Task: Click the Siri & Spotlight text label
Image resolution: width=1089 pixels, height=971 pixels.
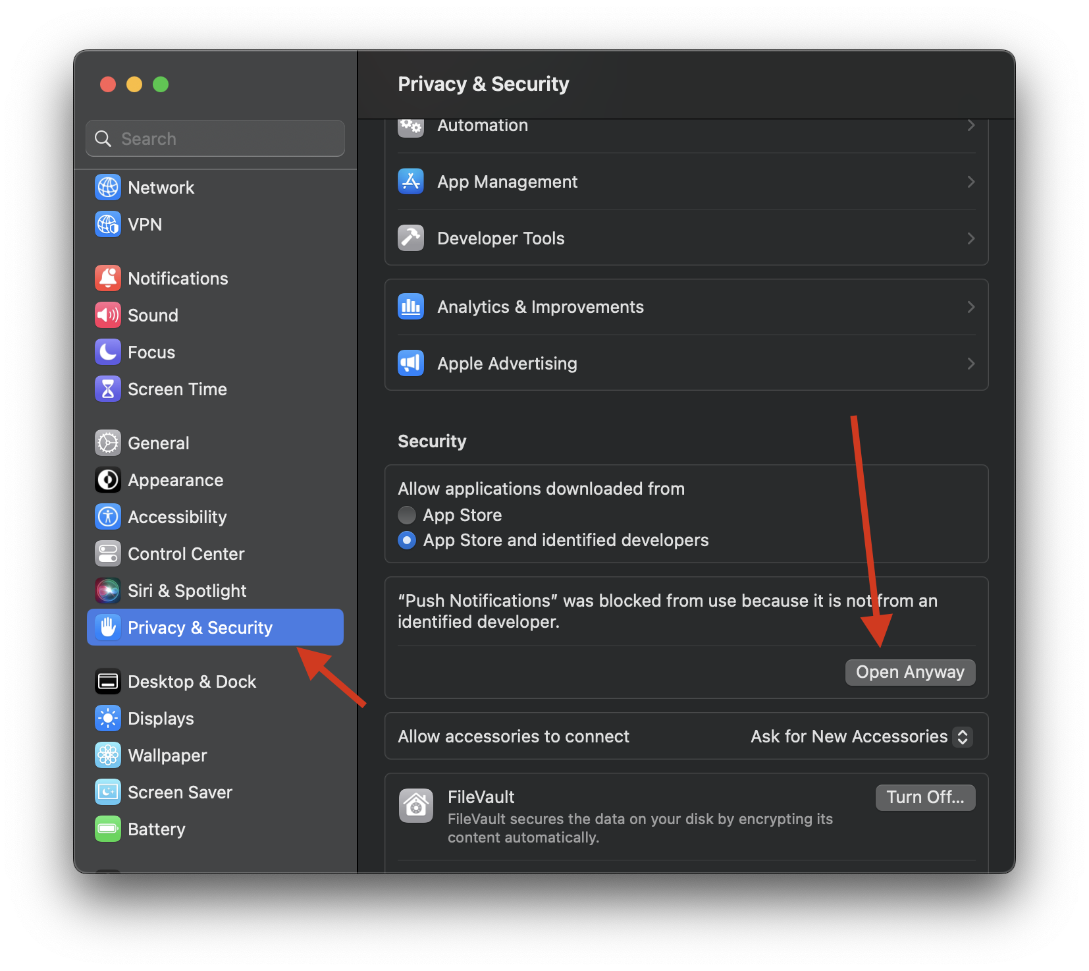Action: click(187, 591)
